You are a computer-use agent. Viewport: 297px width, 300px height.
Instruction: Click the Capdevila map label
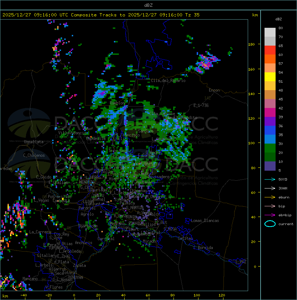[96, 139]
